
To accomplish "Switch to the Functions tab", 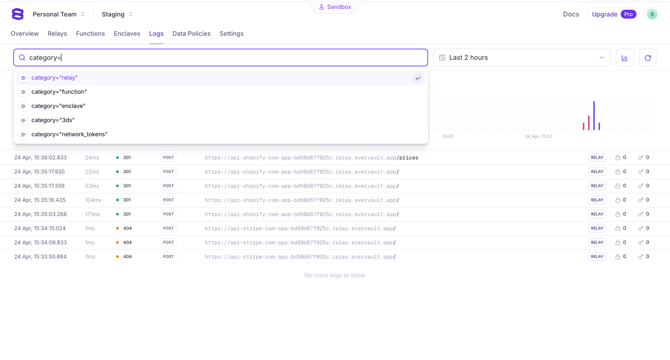I will 90,34.
